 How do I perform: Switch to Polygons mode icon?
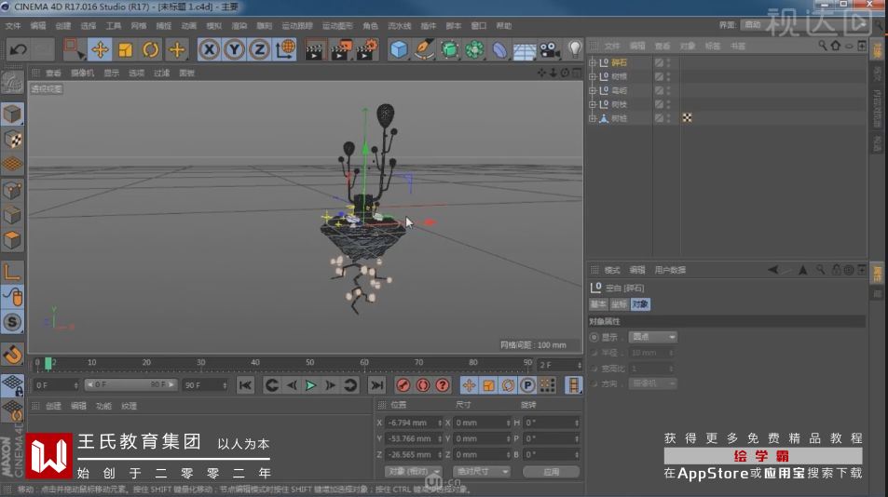(12, 241)
